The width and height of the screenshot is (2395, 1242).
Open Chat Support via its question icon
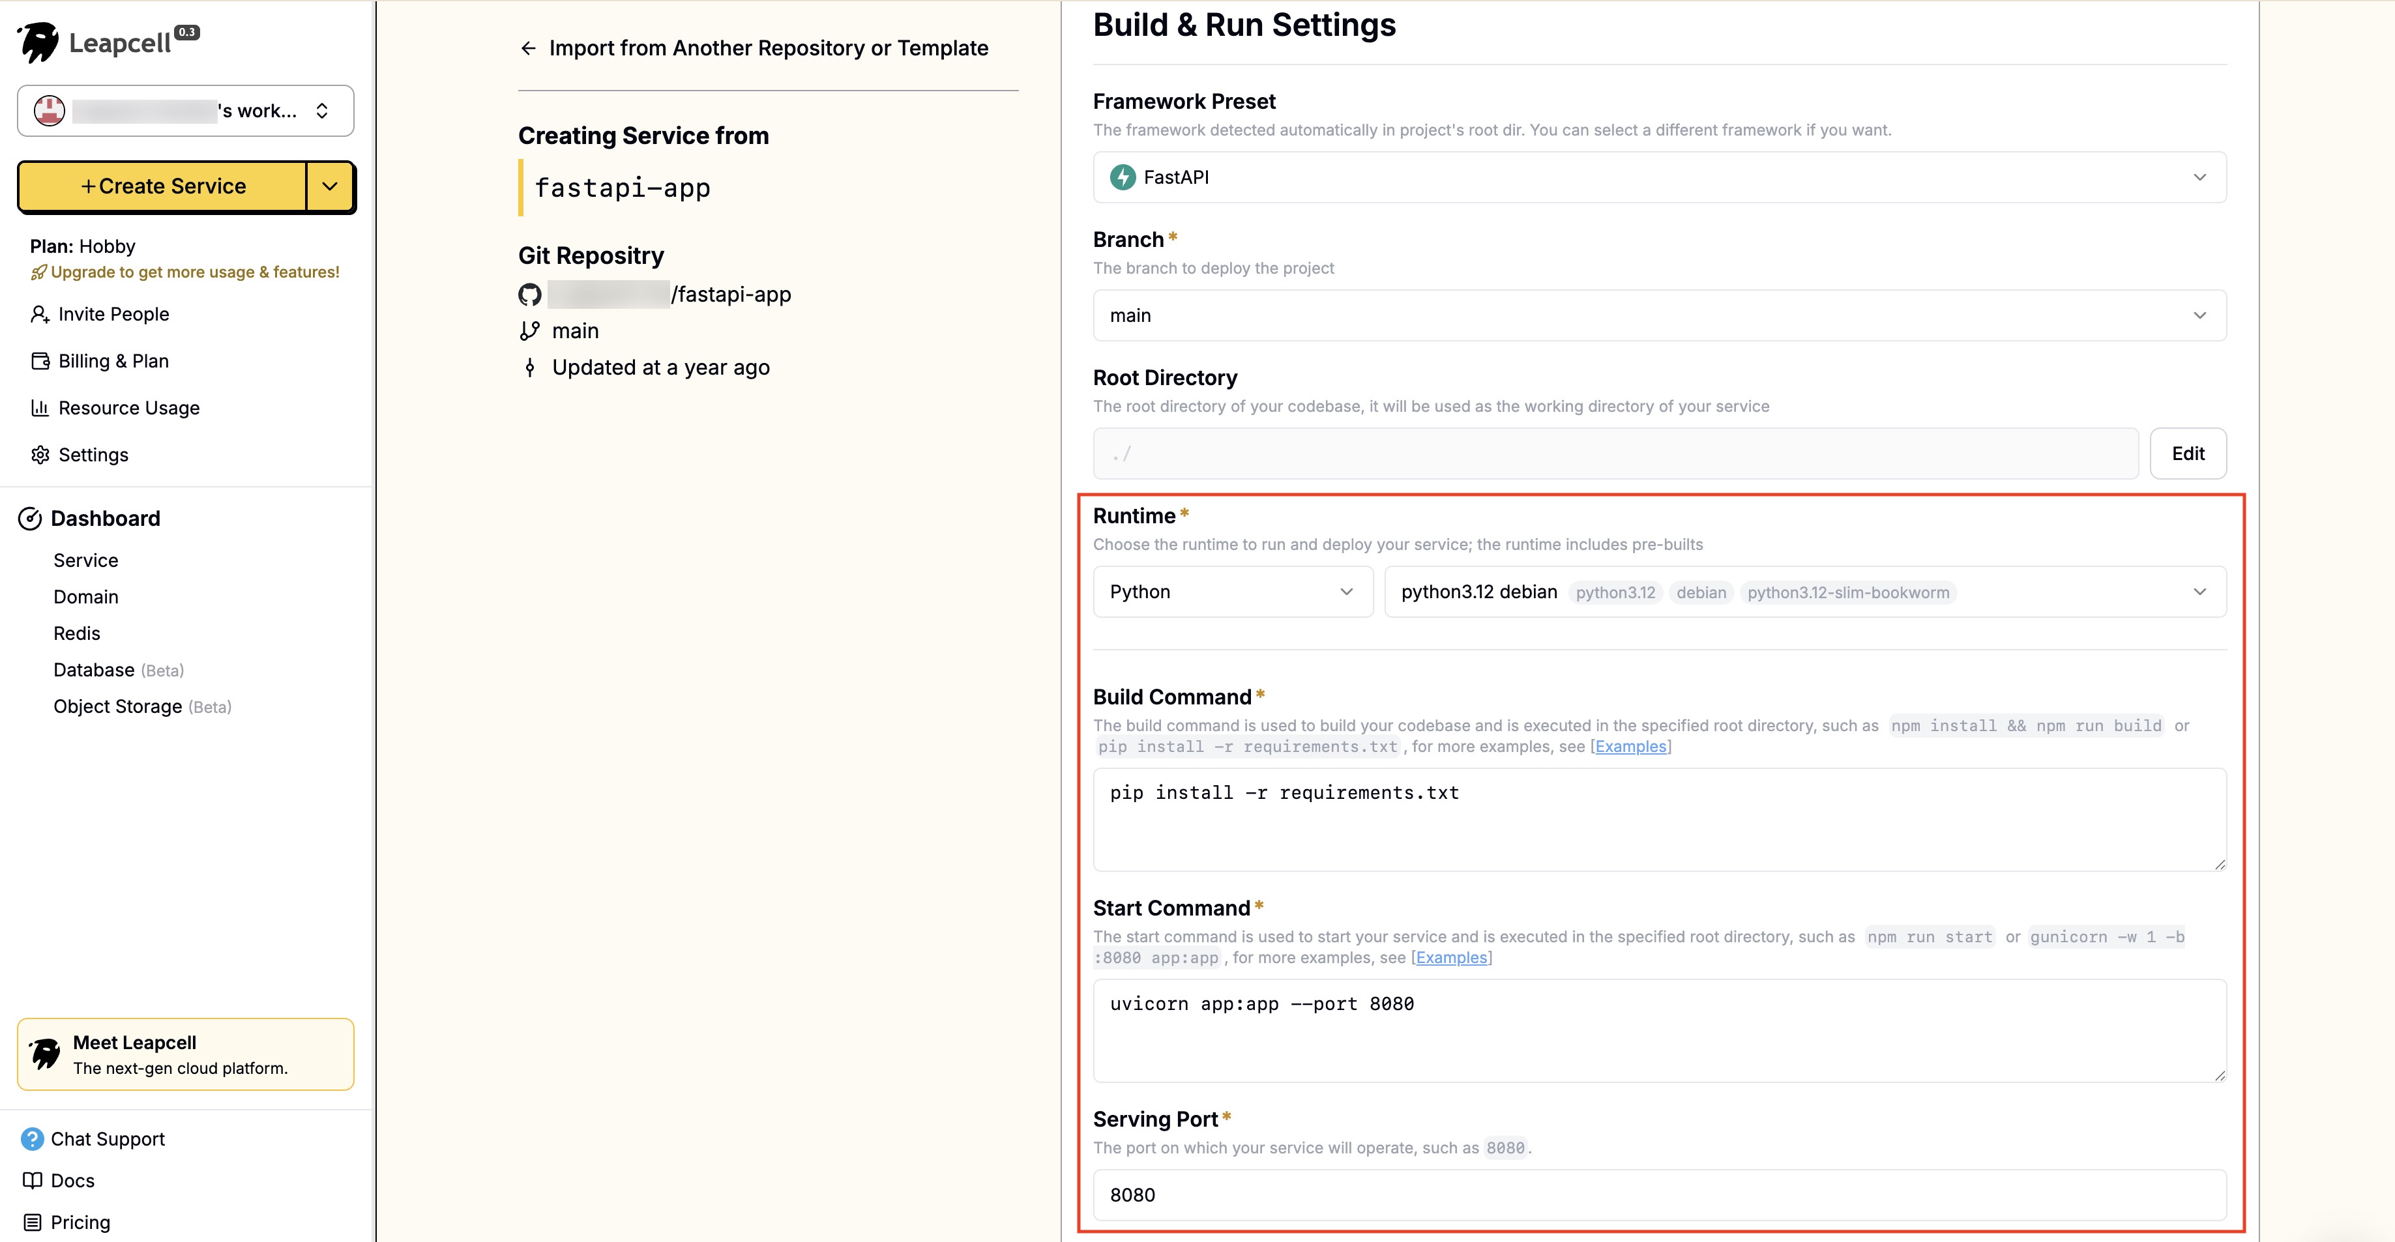[x=33, y=1139]
